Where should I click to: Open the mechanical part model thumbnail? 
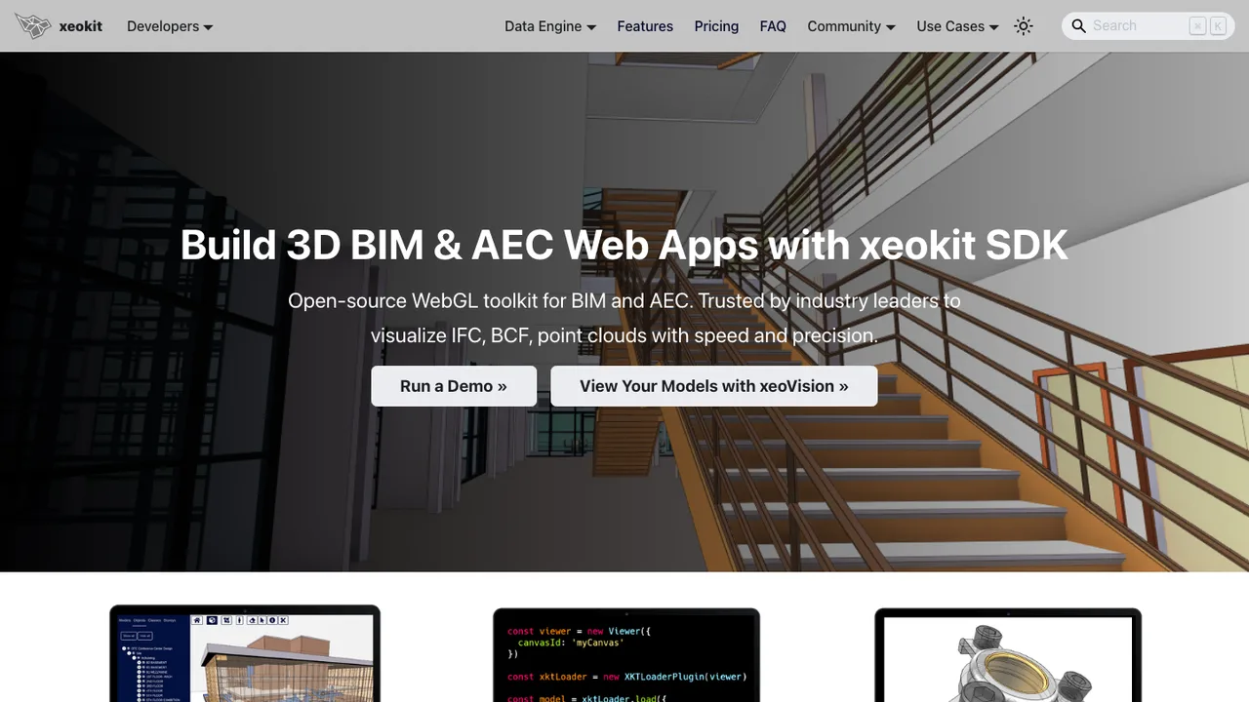(1008, 655)
